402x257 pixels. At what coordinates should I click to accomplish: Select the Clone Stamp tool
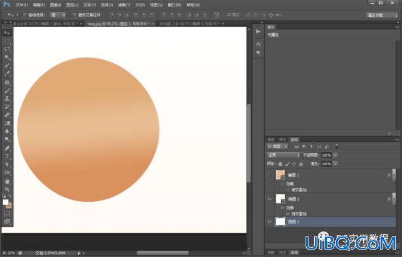(7, 99)
